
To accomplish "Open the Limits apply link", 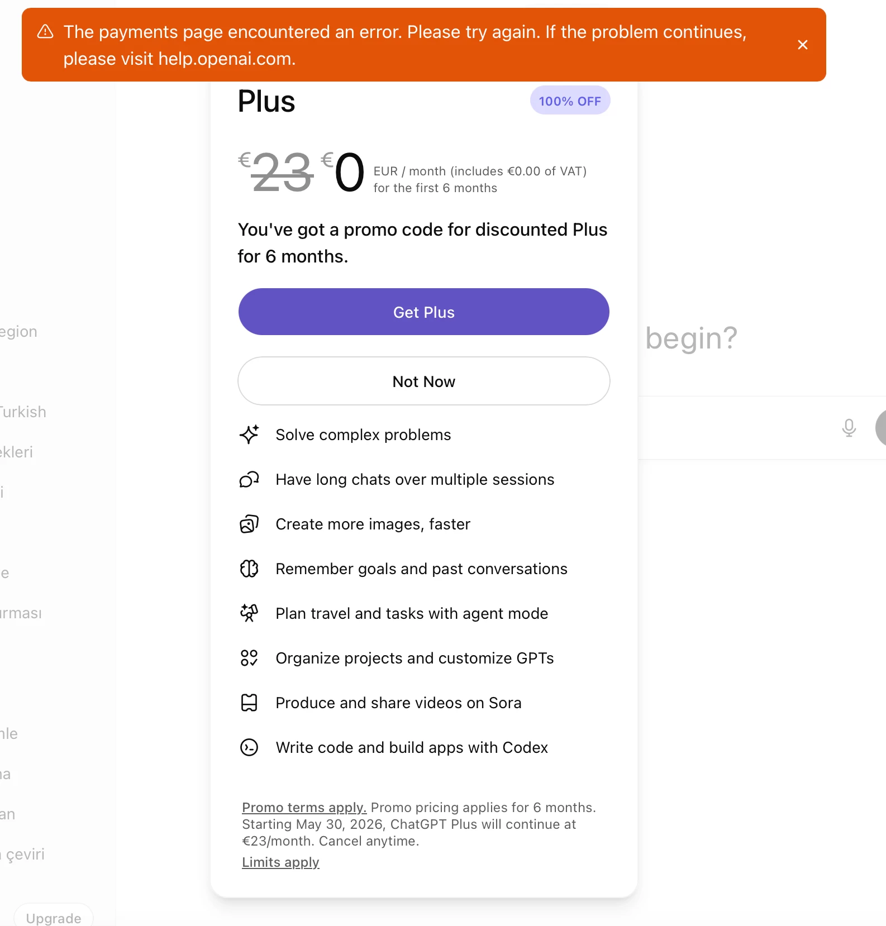I will coord(280,862).
